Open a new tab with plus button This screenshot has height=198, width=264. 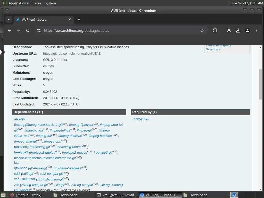click(79, 19)
